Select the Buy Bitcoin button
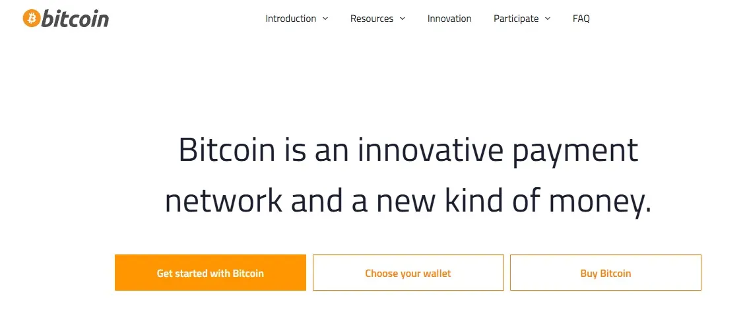 (606, 273)
